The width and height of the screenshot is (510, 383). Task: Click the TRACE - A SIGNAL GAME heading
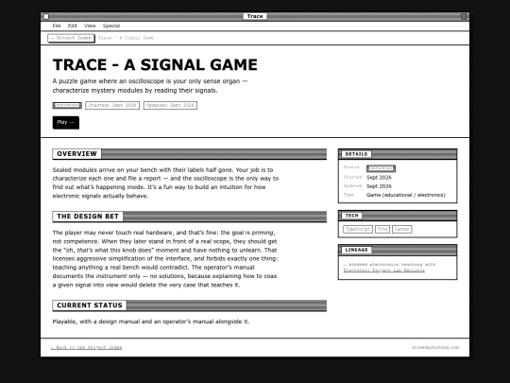[155, 64]
